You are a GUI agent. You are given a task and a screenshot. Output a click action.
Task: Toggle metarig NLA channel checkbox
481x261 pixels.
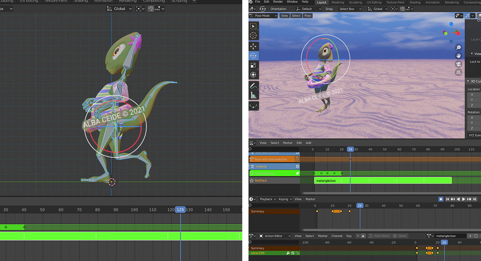click(x=297, y=166)
